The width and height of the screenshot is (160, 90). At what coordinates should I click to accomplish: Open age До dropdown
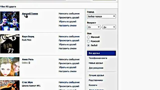pyautogui.click(x=109, y=27)
